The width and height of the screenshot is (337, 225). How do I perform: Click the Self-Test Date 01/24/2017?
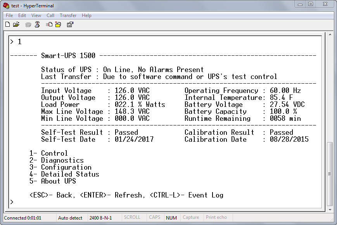point(134,139)
